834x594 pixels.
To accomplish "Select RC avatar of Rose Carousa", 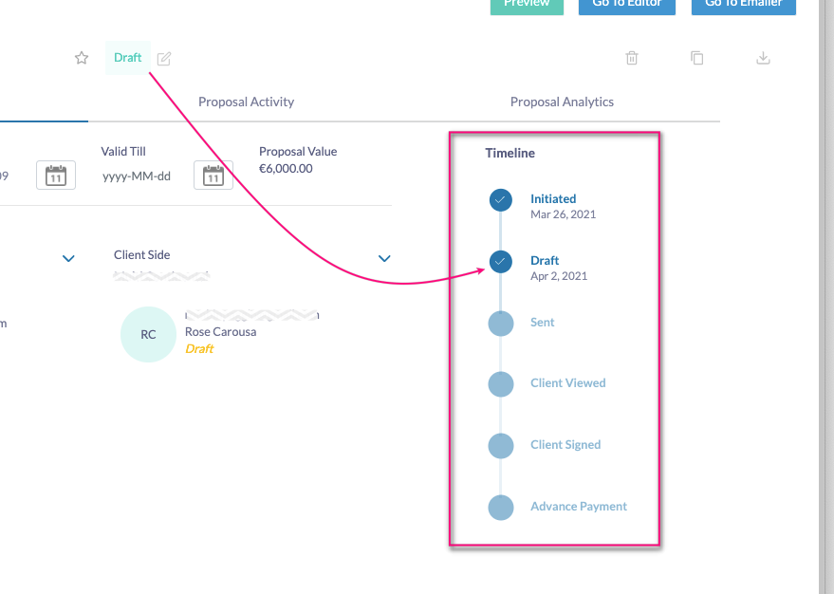I will tap(148, 335).
